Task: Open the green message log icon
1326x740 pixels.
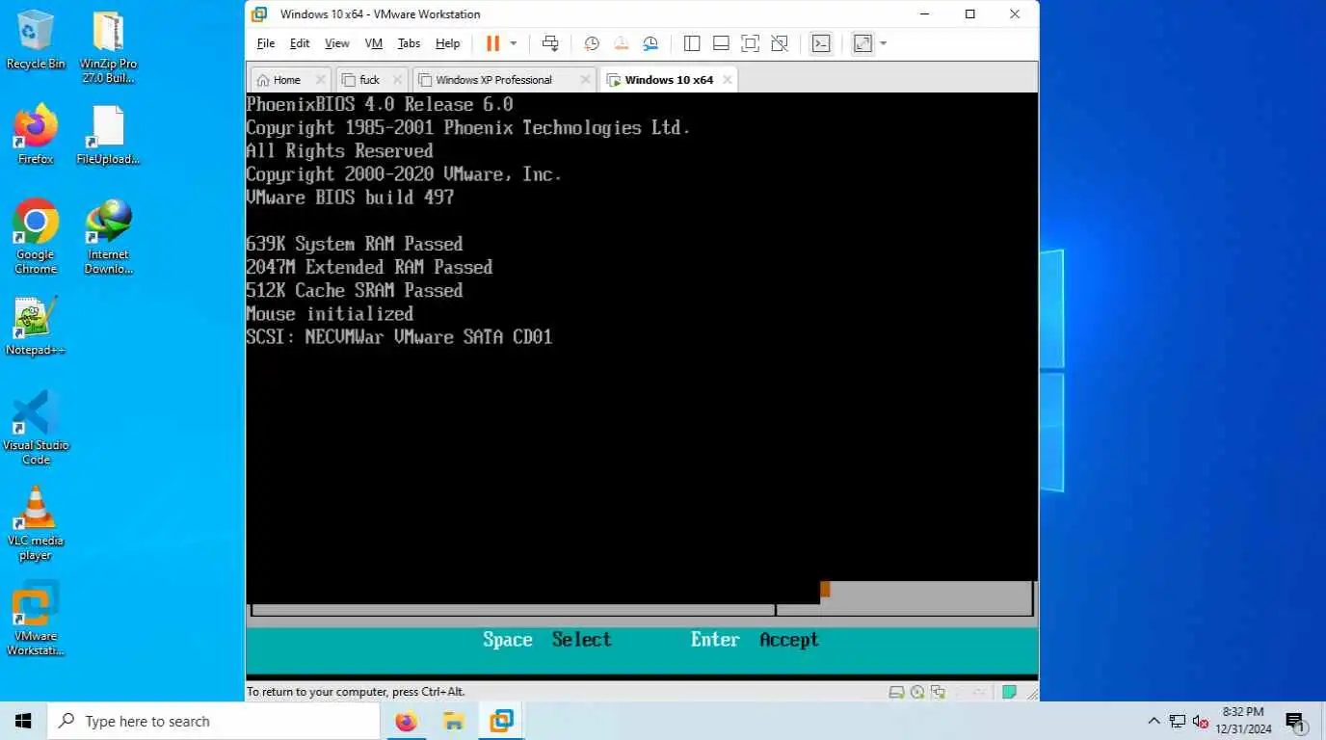Action: click(1009, 692)
